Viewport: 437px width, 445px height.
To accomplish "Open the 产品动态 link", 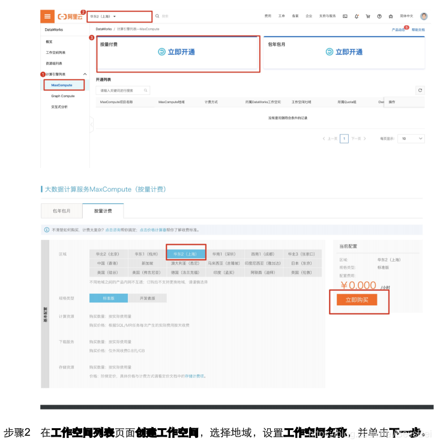I will click(398, 29).
